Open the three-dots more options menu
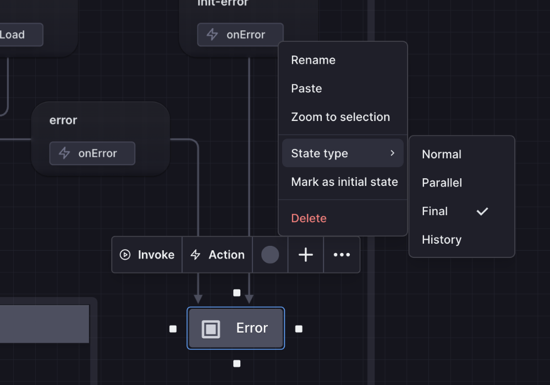 (342, 255)
